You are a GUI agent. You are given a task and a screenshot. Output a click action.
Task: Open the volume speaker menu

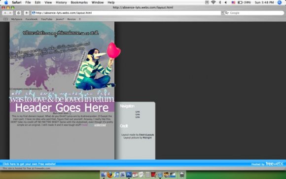coord(226,2)
